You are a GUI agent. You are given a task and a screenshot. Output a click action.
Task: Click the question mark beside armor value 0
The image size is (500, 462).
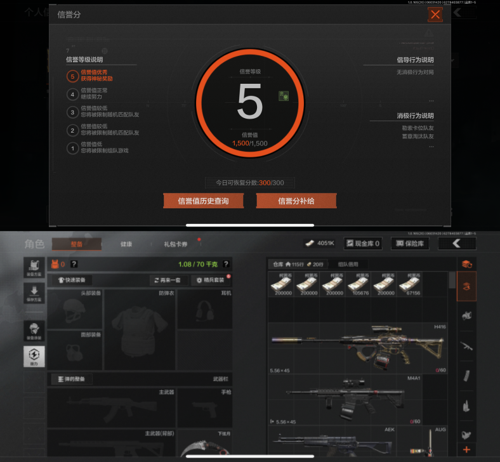(x=74, y=264)
